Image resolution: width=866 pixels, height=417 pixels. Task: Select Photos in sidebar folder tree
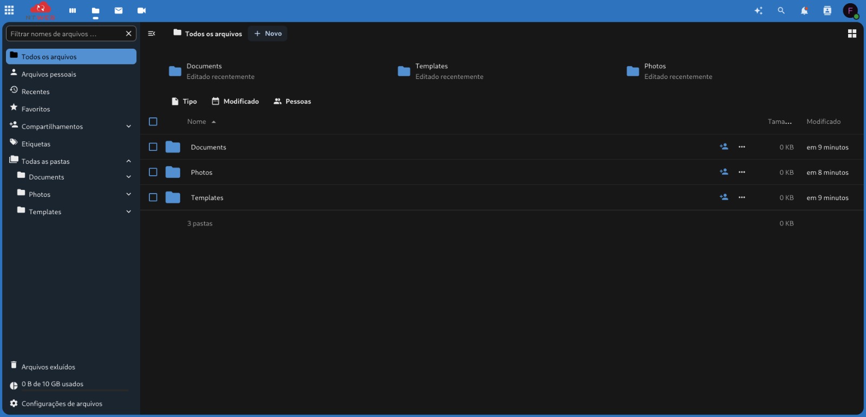[x=40, y=194]
